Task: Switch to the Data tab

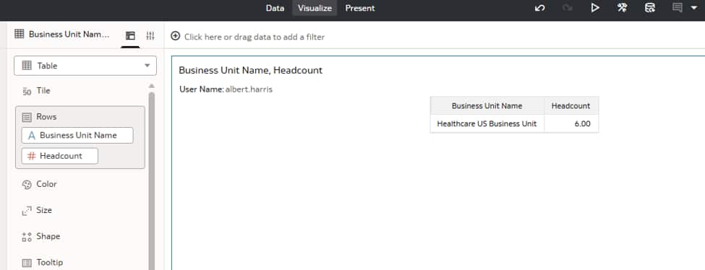Action: tap(275, 8)
